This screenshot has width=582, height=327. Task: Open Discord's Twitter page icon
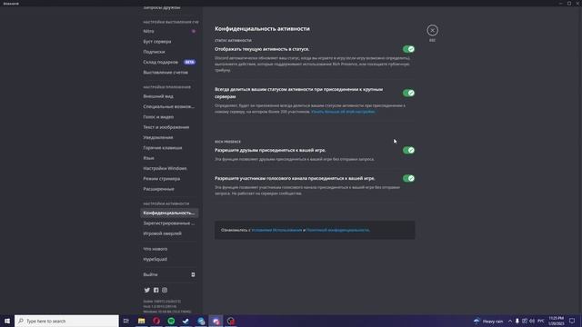pos(147,290)
